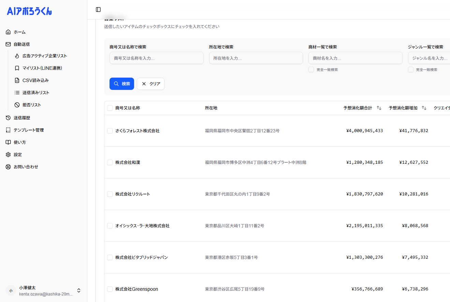Viewport: 450px width, 302px height.
Task: Click the 所在地を入力 input field
Action: (256, 58)
